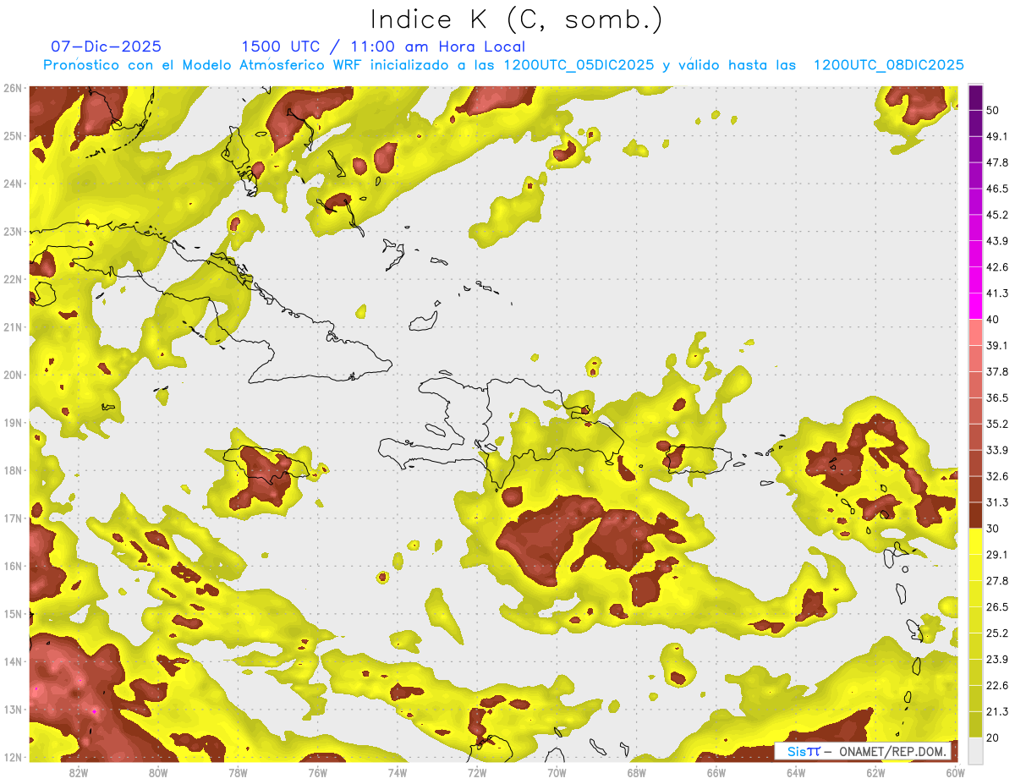Click the colorbar value 22.6

(x=997, y=685)
